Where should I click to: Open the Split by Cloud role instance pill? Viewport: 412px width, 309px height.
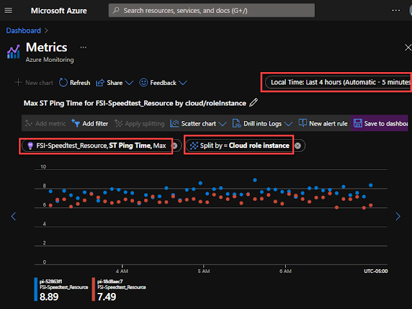[245, 145]
